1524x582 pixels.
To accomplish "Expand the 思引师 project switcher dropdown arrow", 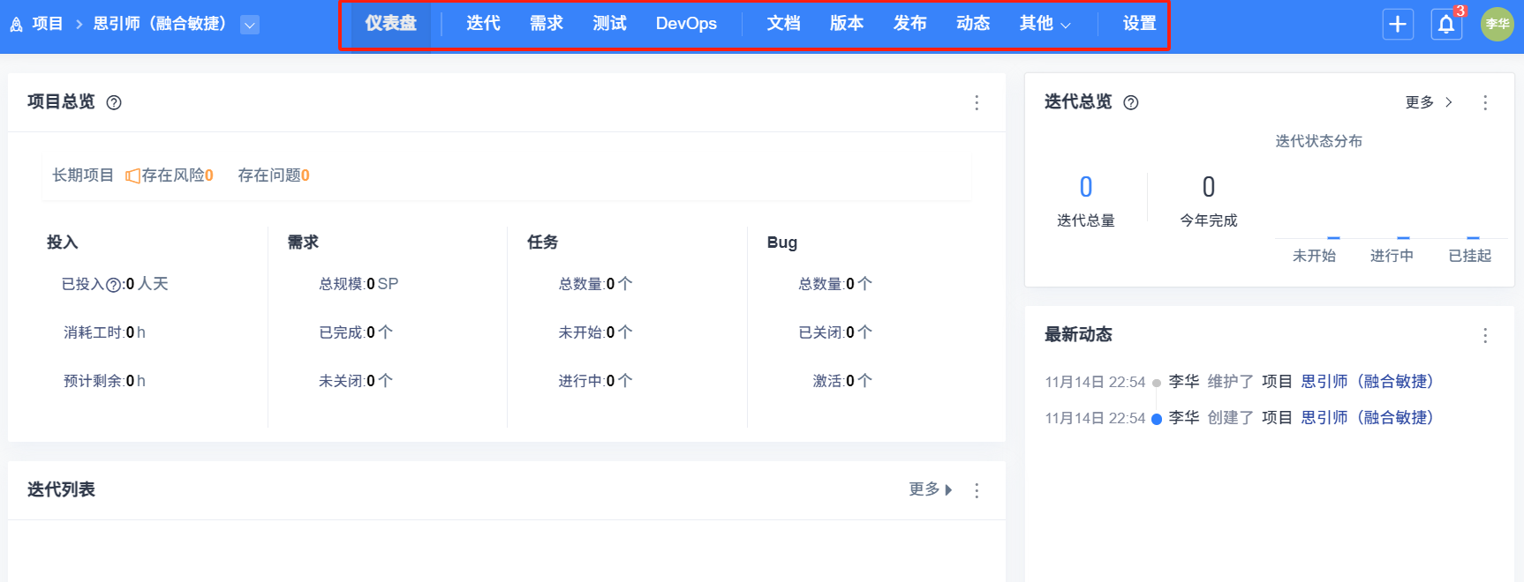I will pyautogui.click(x=250, y=25).
